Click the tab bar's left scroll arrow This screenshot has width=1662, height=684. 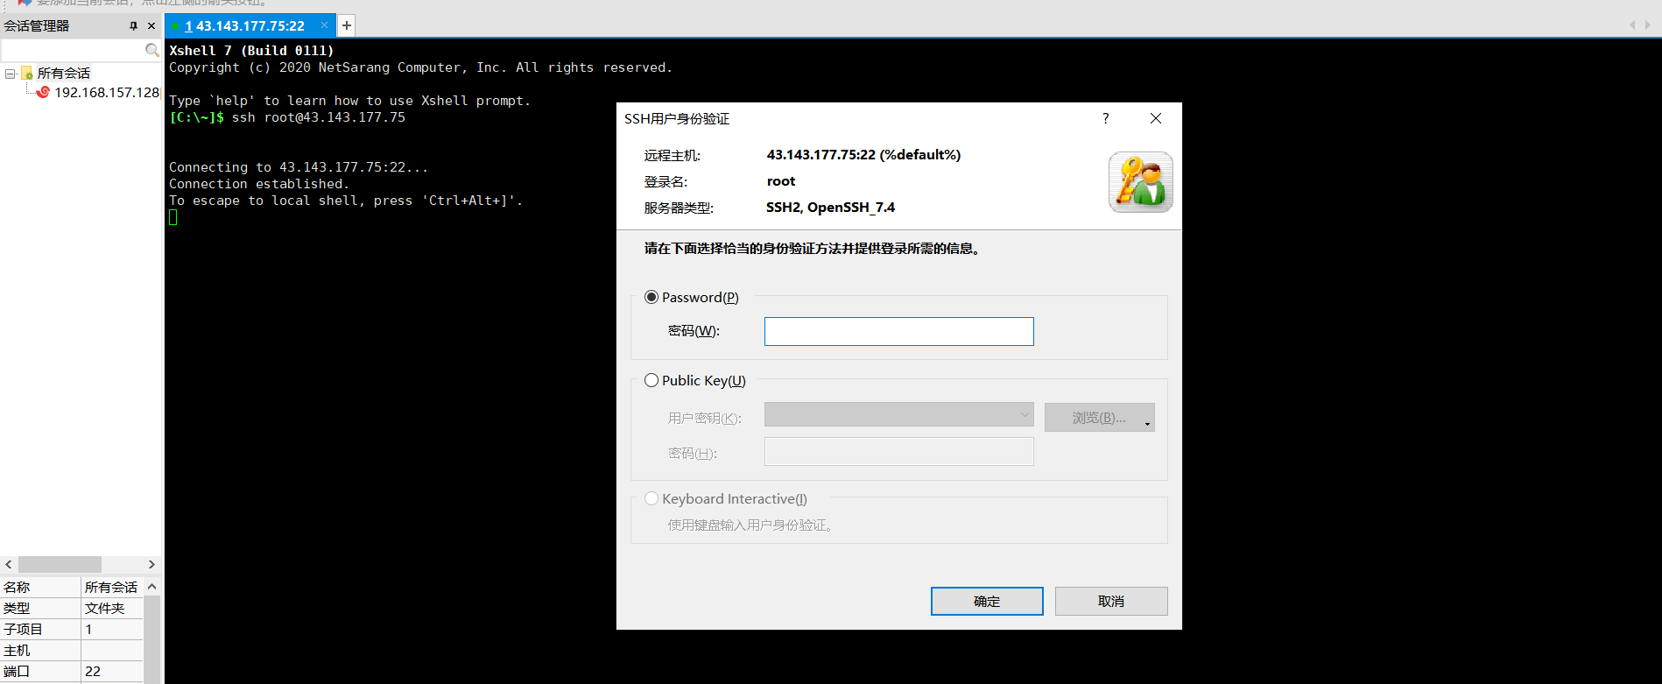tap(1632, 25)
